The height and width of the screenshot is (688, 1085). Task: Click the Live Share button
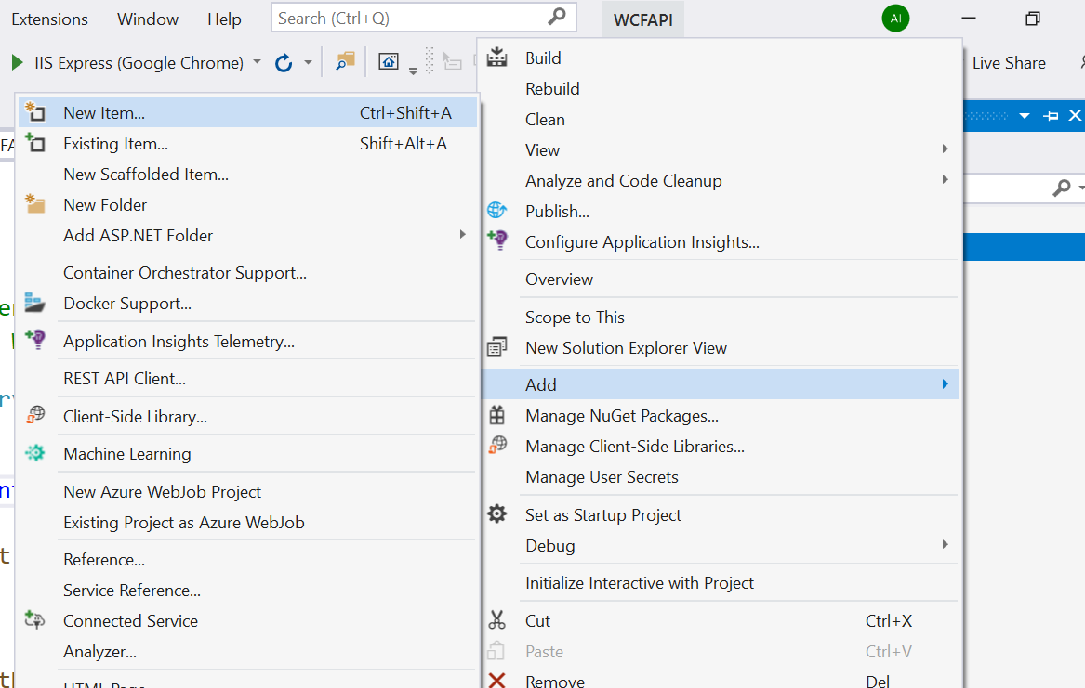1009,63
